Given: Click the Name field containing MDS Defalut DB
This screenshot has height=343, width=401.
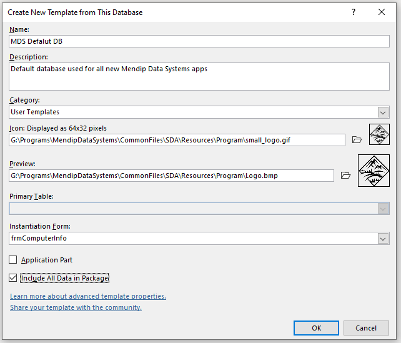Looking at the screenshot, I should 199,41.
